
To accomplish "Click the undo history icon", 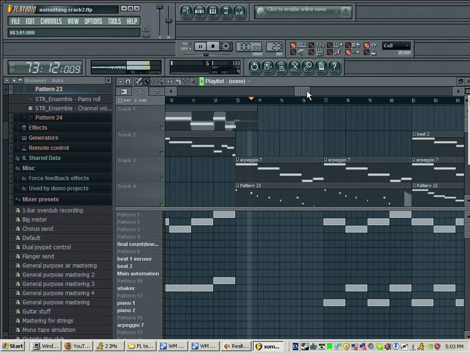I will [255, 67].
